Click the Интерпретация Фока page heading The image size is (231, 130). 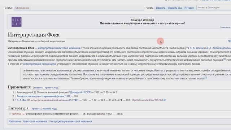click(34, 35)
